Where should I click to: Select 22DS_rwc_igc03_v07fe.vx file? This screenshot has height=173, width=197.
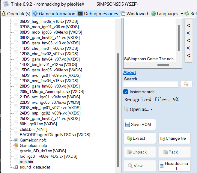click(x=50, y=103)
